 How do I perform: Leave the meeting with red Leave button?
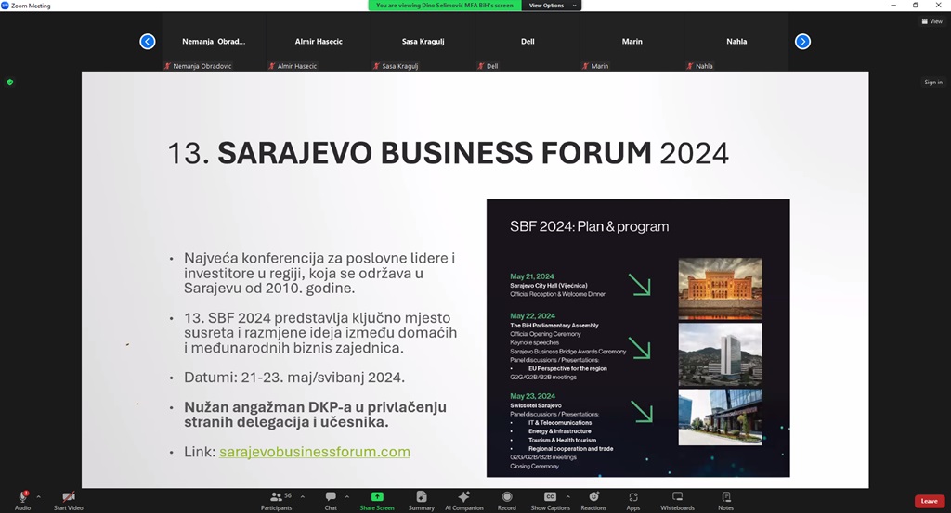click(x=929, y=501)
